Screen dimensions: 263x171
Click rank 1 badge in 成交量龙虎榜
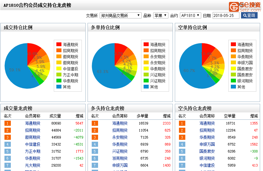pos(8,123)
